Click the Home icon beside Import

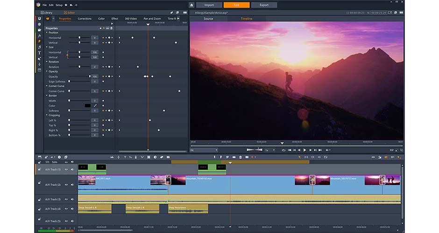[x=191, y=5]
